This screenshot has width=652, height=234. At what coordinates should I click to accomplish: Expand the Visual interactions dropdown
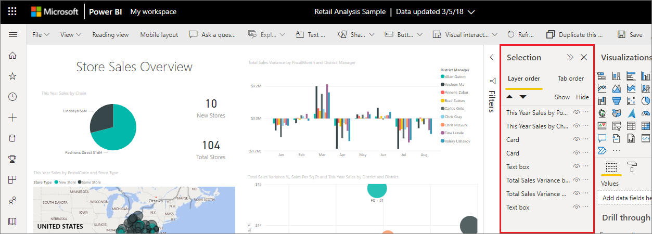(494, 35)
